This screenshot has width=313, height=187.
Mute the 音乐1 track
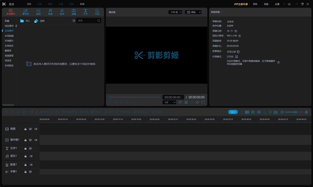pos(31,156)
